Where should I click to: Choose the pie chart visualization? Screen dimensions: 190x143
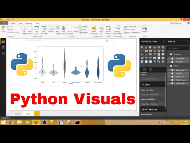tap(151, 54)
